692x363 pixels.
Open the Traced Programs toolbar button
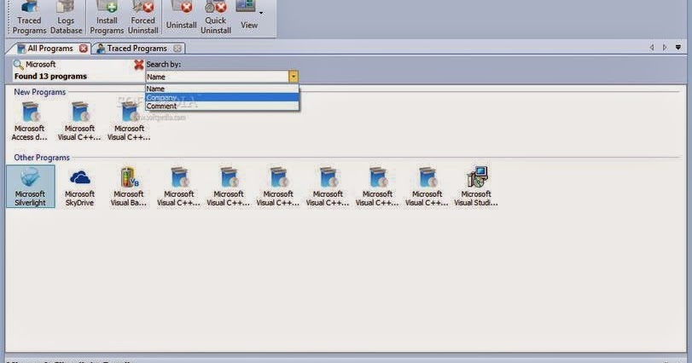(x=29, y=18)
